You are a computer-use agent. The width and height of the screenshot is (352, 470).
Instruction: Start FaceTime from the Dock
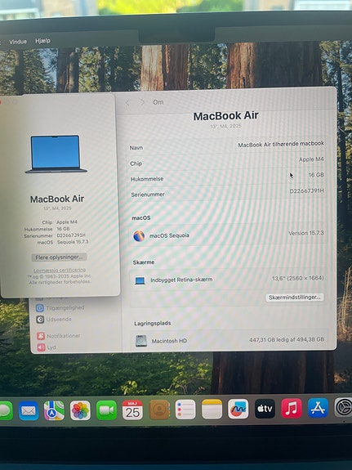[106, 410]
